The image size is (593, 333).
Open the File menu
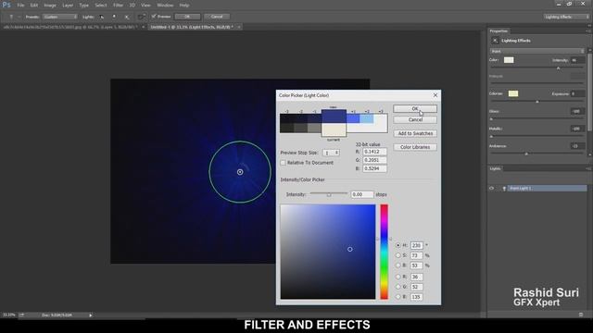click(x=20, y=6)
